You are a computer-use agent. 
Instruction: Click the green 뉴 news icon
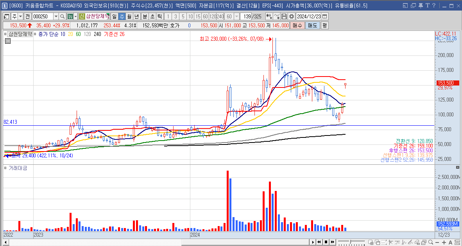tap(70, 16)
